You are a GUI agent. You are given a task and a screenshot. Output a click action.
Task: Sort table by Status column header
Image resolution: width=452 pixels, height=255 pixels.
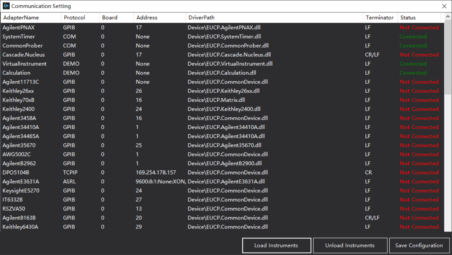[x=408, y=18]
